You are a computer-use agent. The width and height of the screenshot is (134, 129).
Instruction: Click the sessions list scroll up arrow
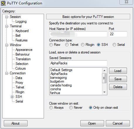point(104,71)
